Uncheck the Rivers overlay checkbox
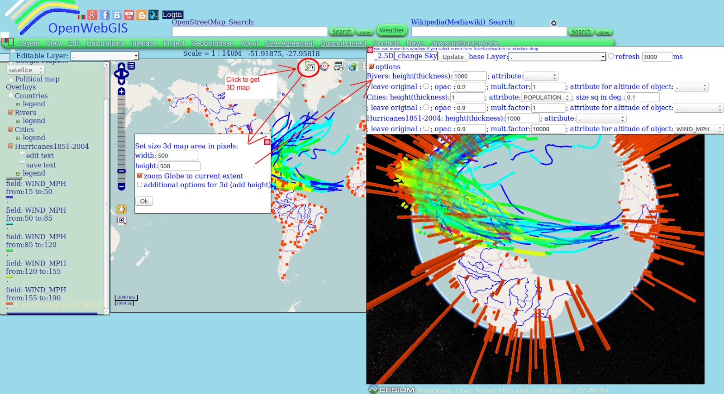This screenshot has height=394, width=724. point(11,112)
